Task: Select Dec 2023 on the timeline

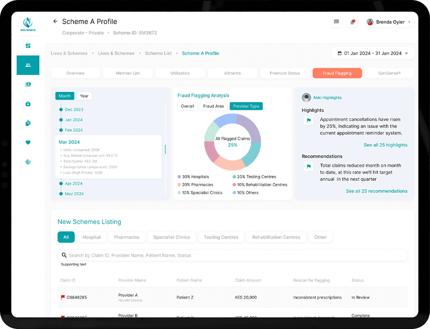Action: coord(74,110)
